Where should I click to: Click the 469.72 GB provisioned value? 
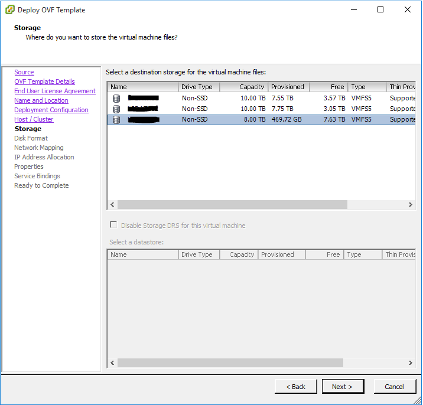287,119
